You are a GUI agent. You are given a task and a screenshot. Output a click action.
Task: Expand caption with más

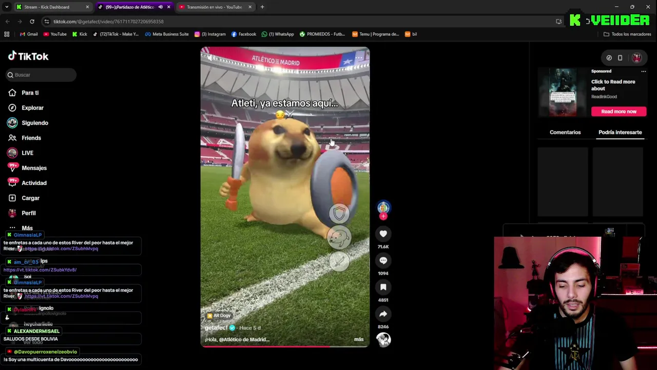pyautogui.click(x=359, y=339)
